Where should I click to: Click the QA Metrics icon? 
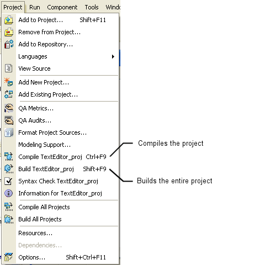tap(9, 108)
